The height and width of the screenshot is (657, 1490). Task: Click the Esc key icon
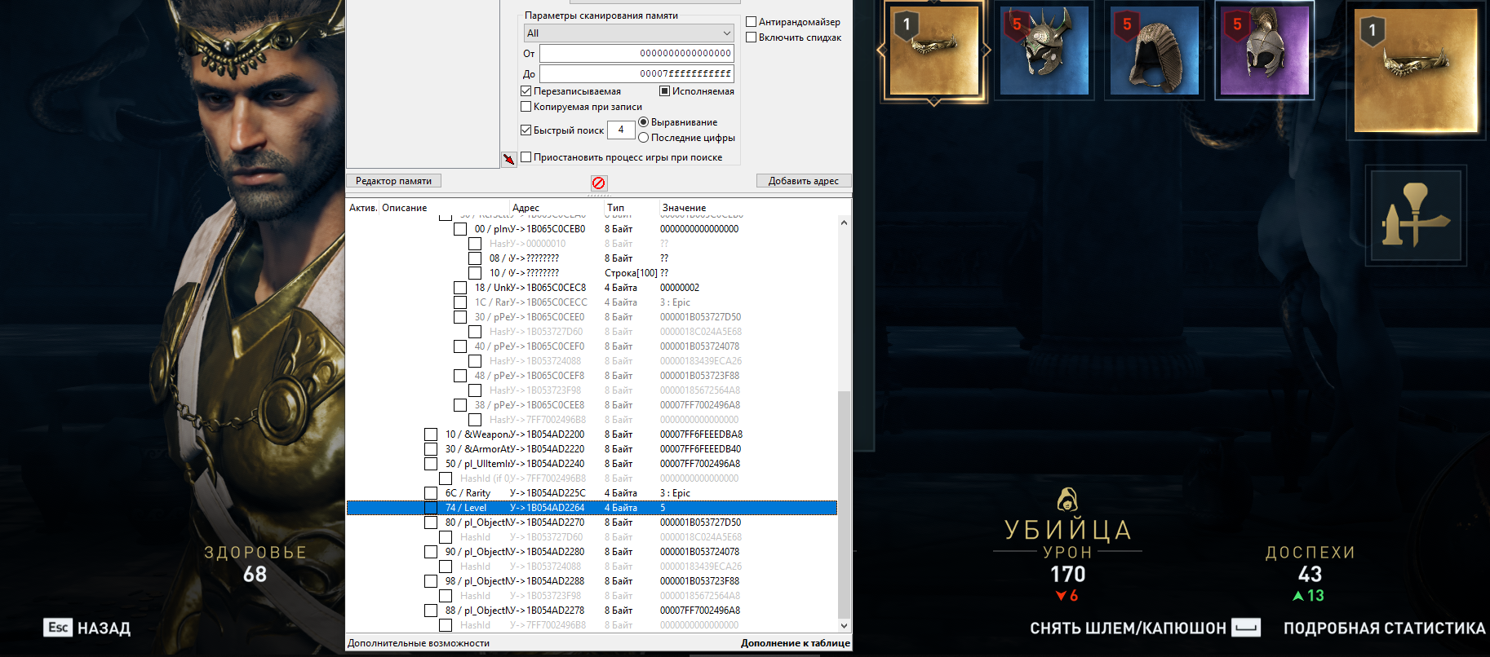(x=58, y=628)
